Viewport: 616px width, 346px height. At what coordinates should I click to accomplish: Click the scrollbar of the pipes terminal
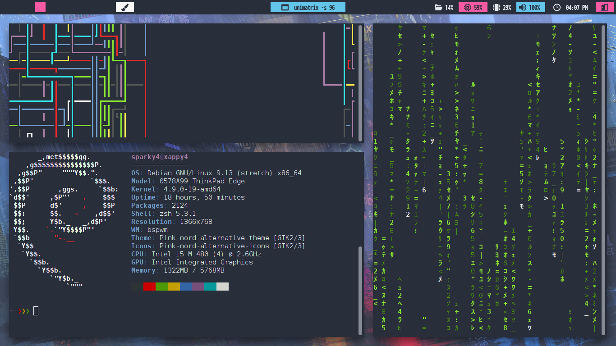tap(360, 83)
